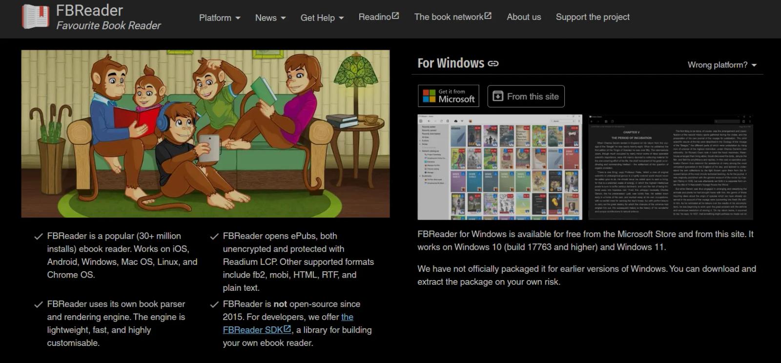This screenshot has width=781, height=363.
Task: Copy the For Windows anchor link icon
Action: click(493, 63)
